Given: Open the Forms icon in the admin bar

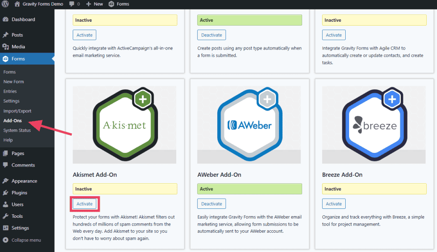Looking at the screenshot, I should [x=111, y=4].
